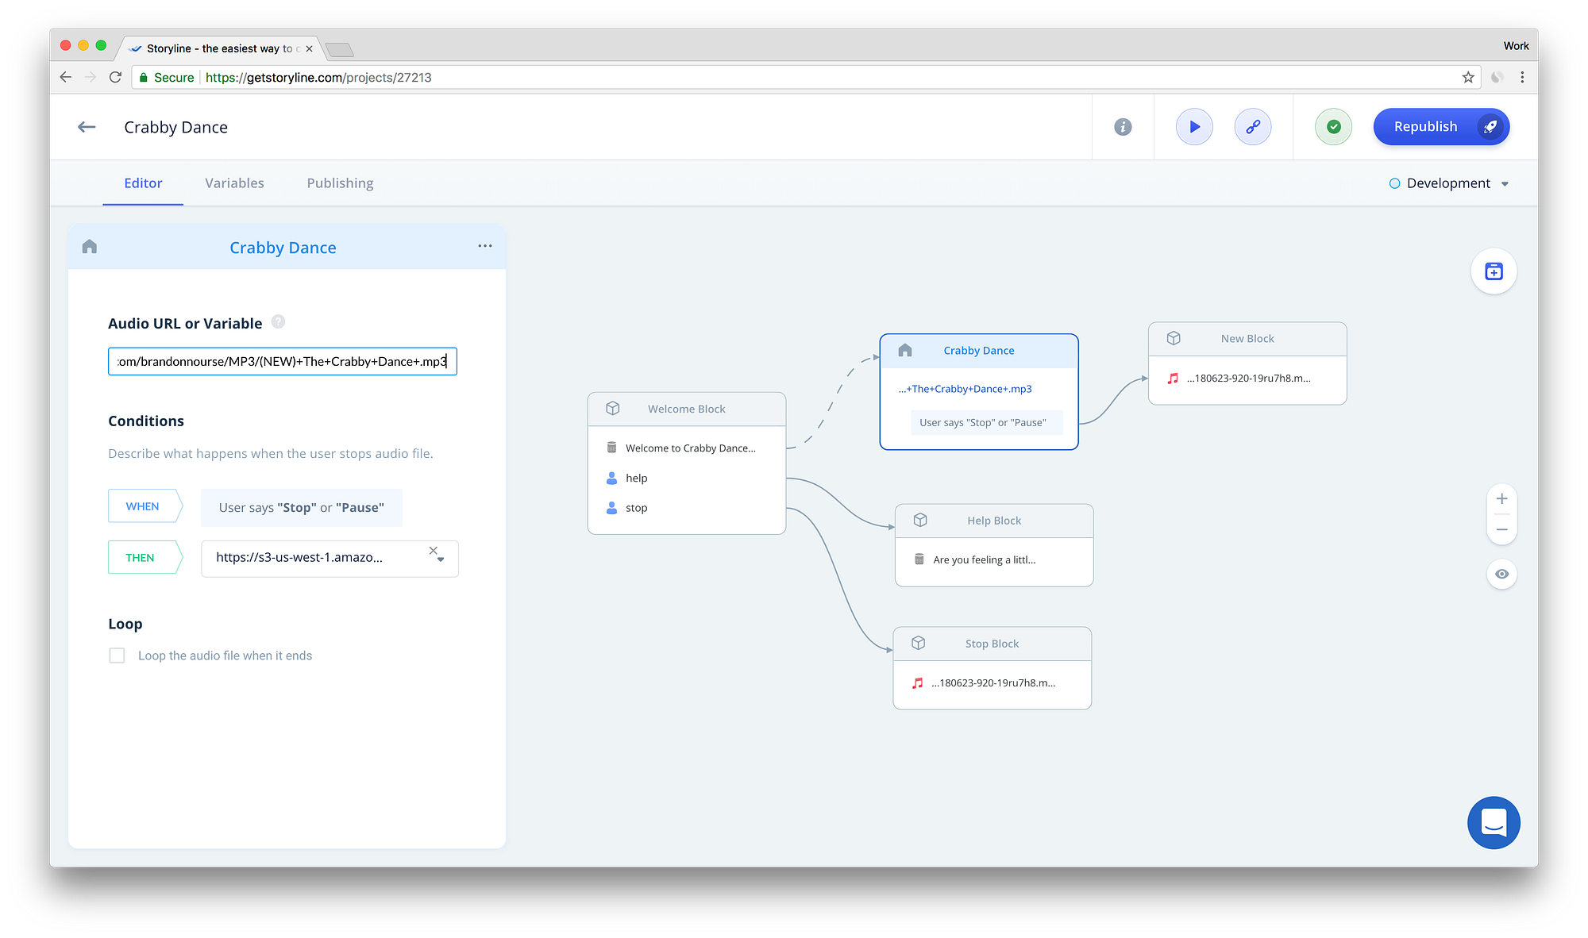
Task: Click the Audio URL help question mark
Action: [x=278, y=321]
